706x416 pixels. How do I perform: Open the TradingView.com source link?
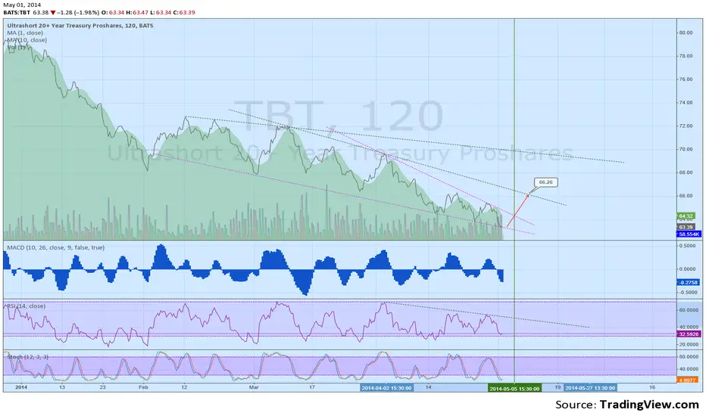pos(649,405)
